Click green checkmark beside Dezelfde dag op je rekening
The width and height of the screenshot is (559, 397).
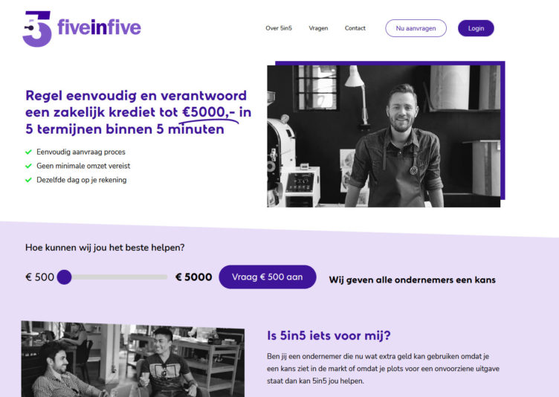tap(28, 180)
